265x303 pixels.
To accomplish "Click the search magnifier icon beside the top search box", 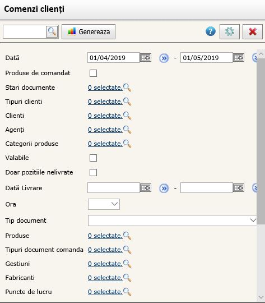I will pyautogui.click(x=52, y=31).
